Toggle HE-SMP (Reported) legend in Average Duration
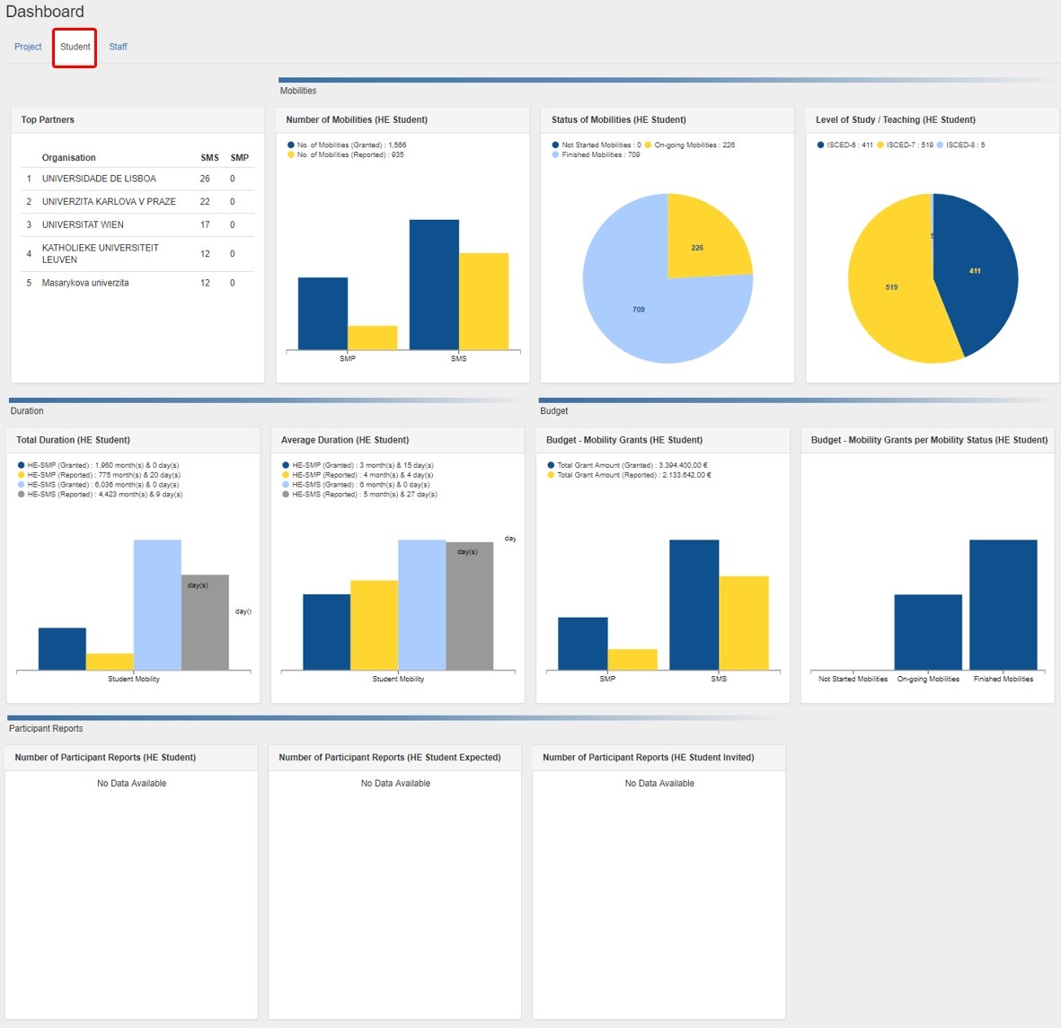 [286, 475]
